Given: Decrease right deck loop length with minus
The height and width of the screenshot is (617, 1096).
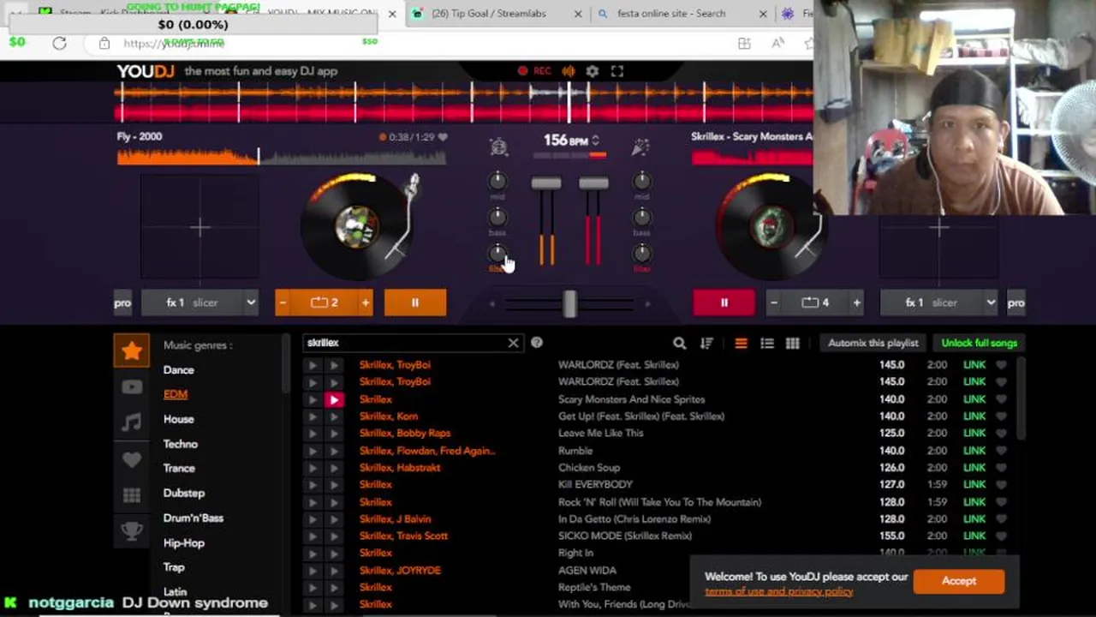Looking at the screenshot, I should 774,303.
